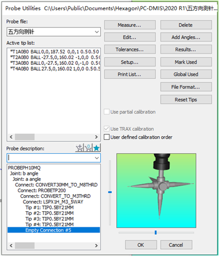Click the cart icon showing zero items

88,148
